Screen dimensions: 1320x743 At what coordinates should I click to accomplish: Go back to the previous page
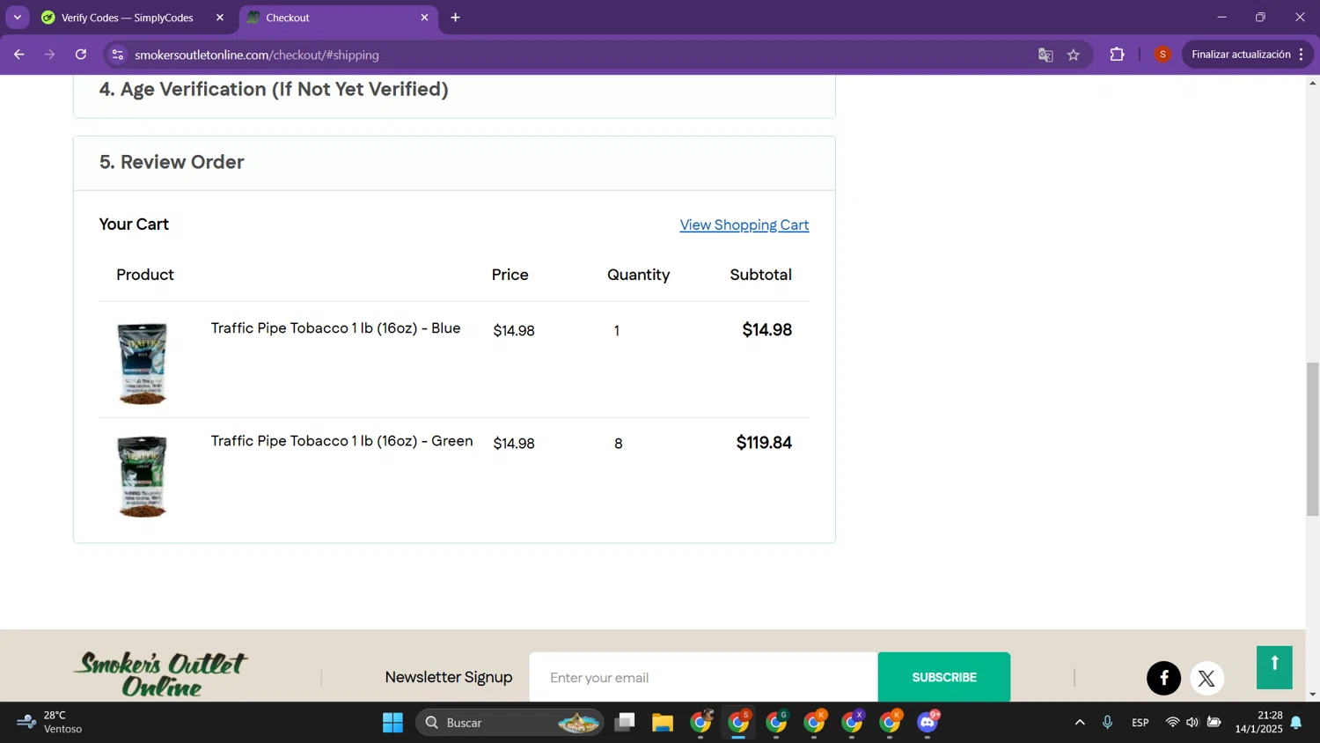coord(18,55)
